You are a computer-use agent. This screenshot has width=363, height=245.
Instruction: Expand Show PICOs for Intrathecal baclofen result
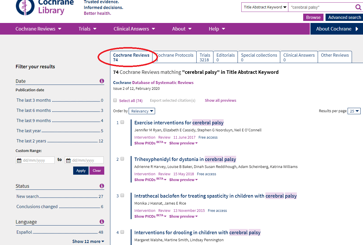point(150,216)
